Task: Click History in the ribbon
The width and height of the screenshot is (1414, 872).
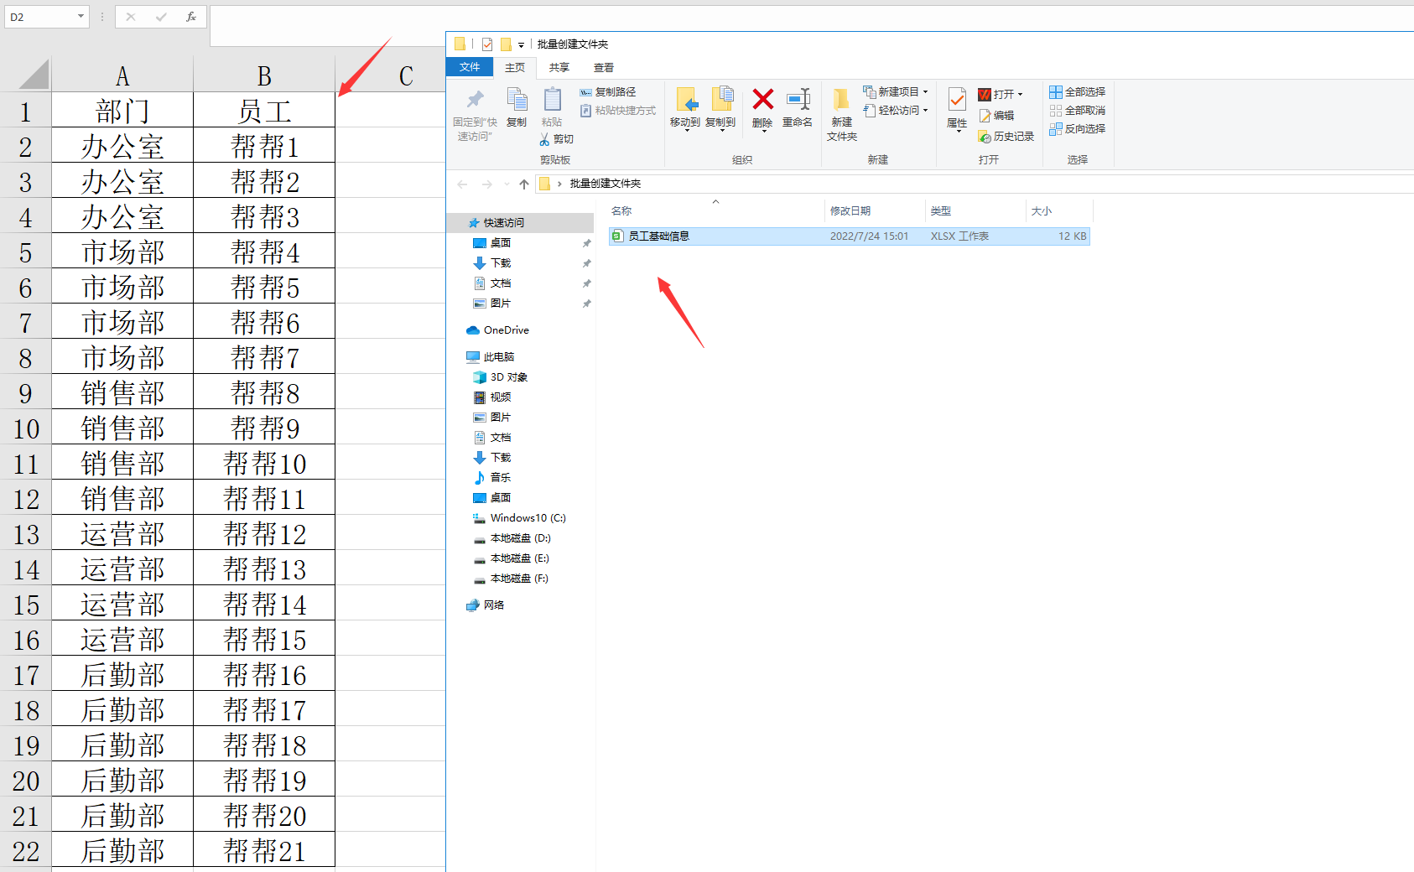Action: 1006,137
